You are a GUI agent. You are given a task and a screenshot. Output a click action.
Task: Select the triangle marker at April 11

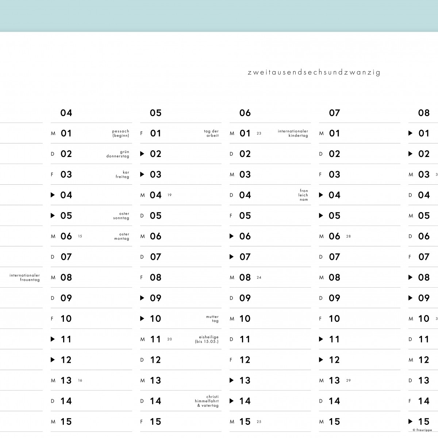tap(53, 339)
